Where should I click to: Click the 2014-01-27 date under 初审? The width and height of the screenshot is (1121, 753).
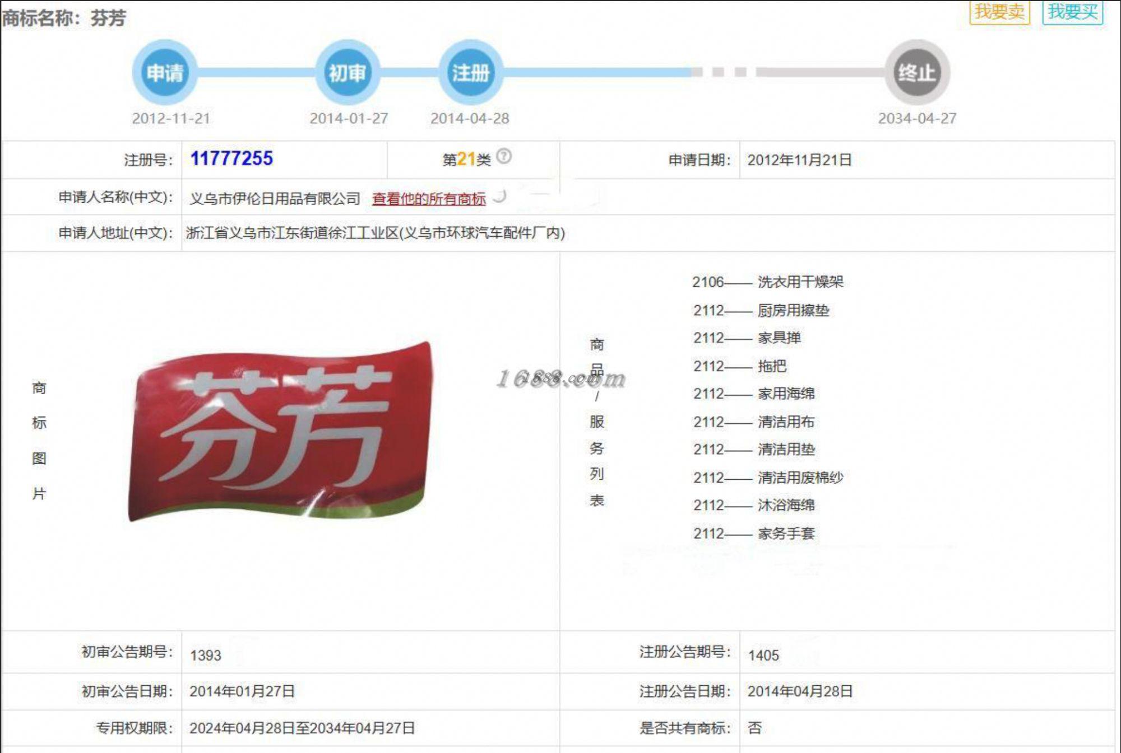point(349,119)
